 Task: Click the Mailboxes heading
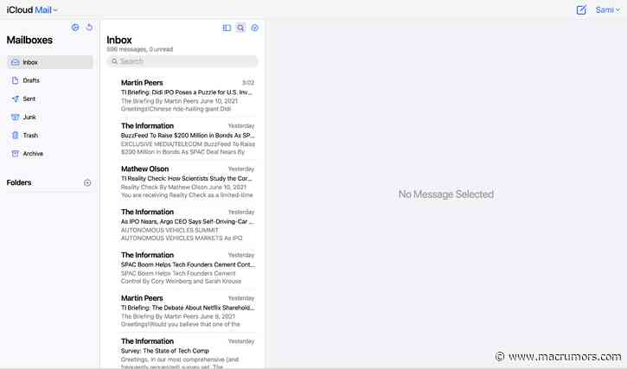point(29,40)
